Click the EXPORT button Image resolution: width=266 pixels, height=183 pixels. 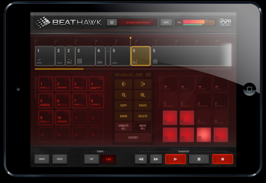click(x=133, y=138)
